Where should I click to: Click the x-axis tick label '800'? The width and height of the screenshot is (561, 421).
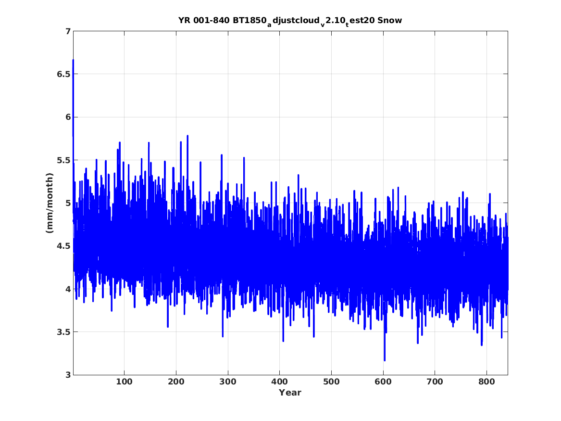(x=486, y=382)
